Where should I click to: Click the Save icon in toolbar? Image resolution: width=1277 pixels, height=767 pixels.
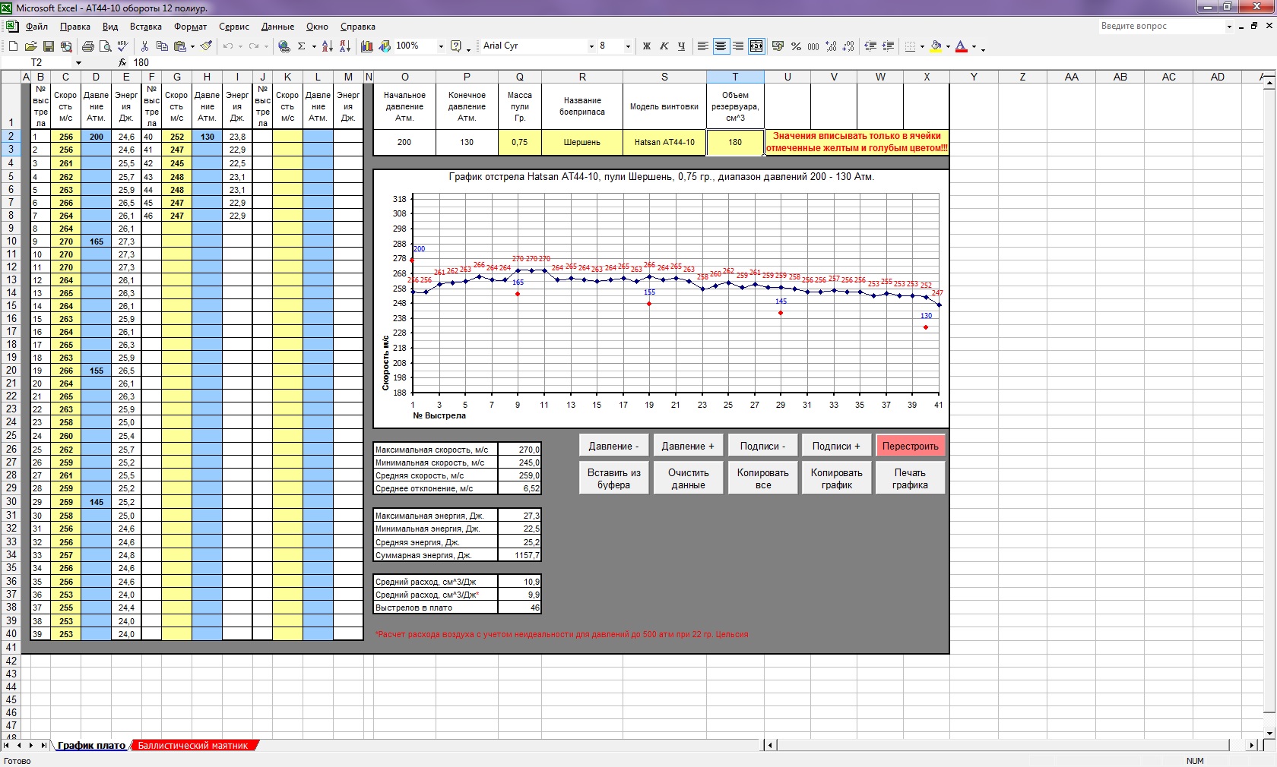[x=48, y=46]
